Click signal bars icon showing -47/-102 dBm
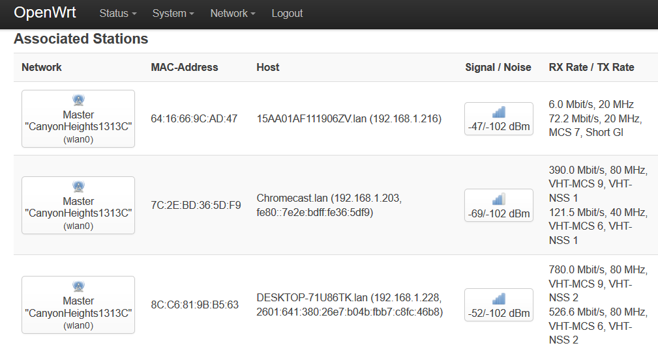Viewport: 658px width, 352px height. pyautogui.click(x=499, y=112)
